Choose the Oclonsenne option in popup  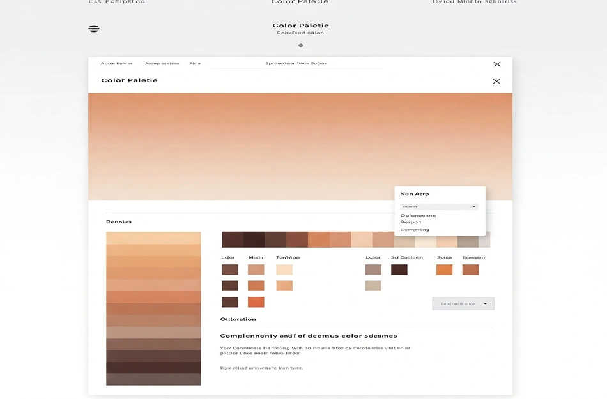coord(418,216)
